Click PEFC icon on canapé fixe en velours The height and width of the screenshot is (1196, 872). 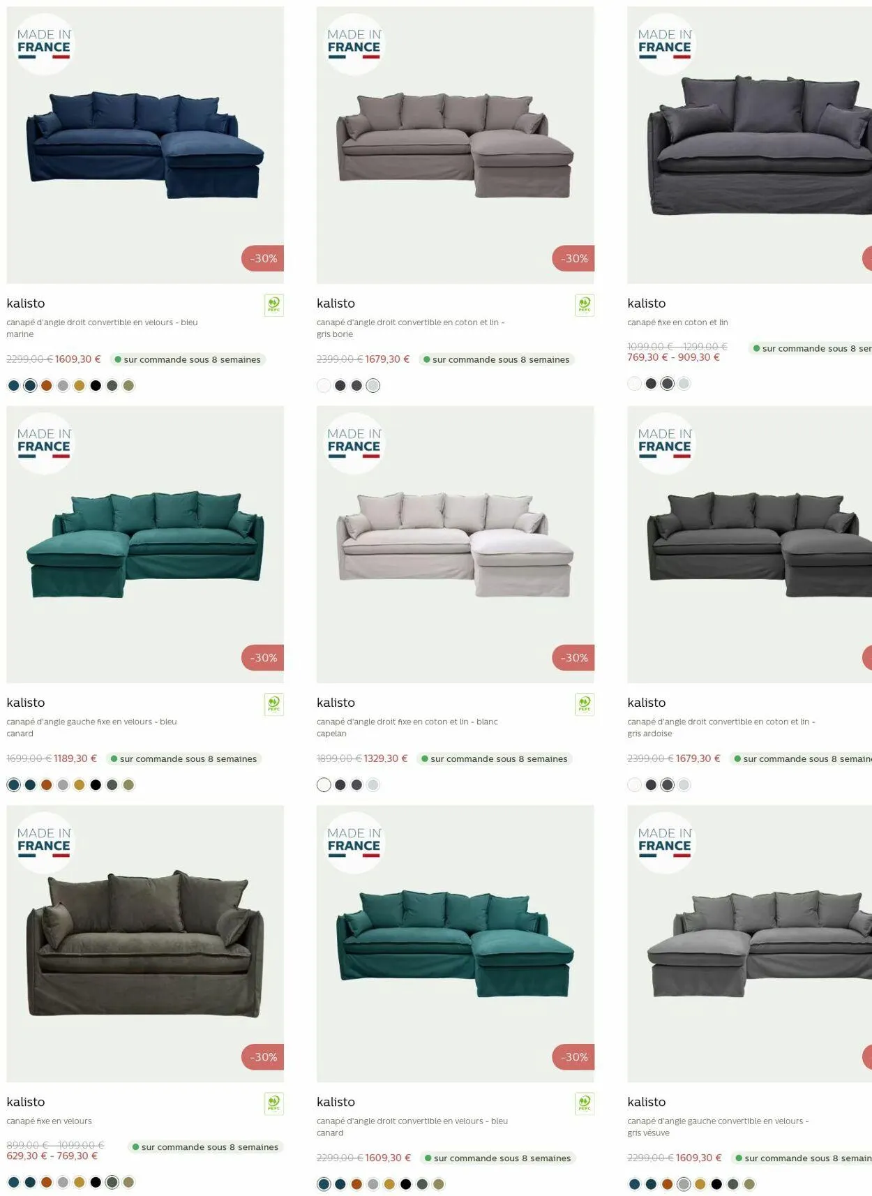tap(273, 1103)
